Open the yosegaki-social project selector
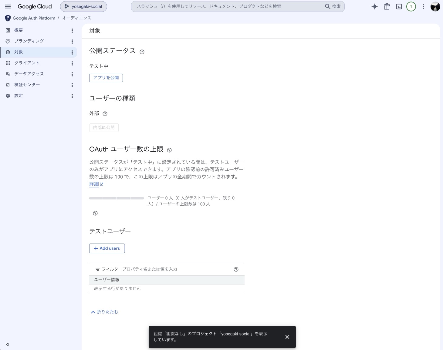The height and width of the screenshot is (350, 443). pyautogui.click(x=83, y=6)
